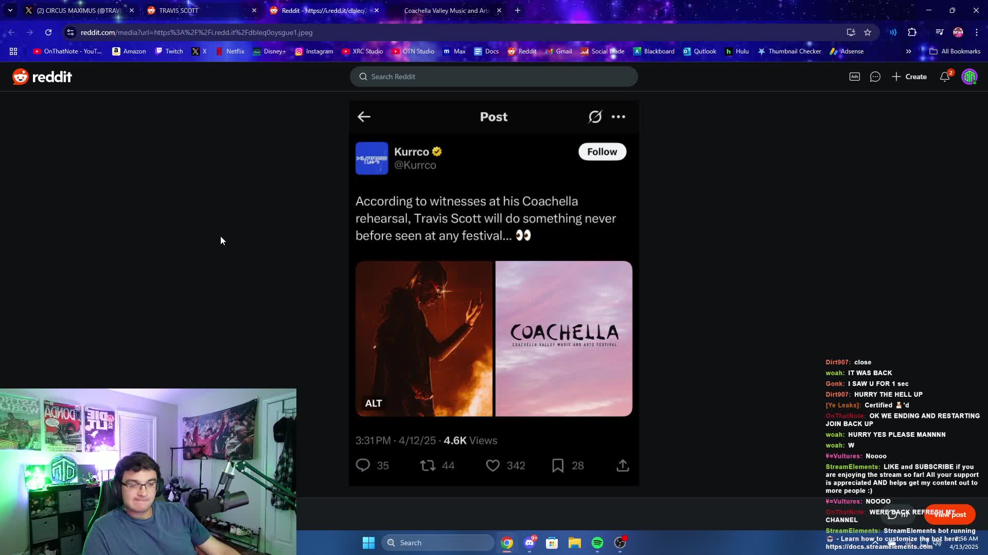
Task: Click the repost icon with 44
Action: [428, 466]
